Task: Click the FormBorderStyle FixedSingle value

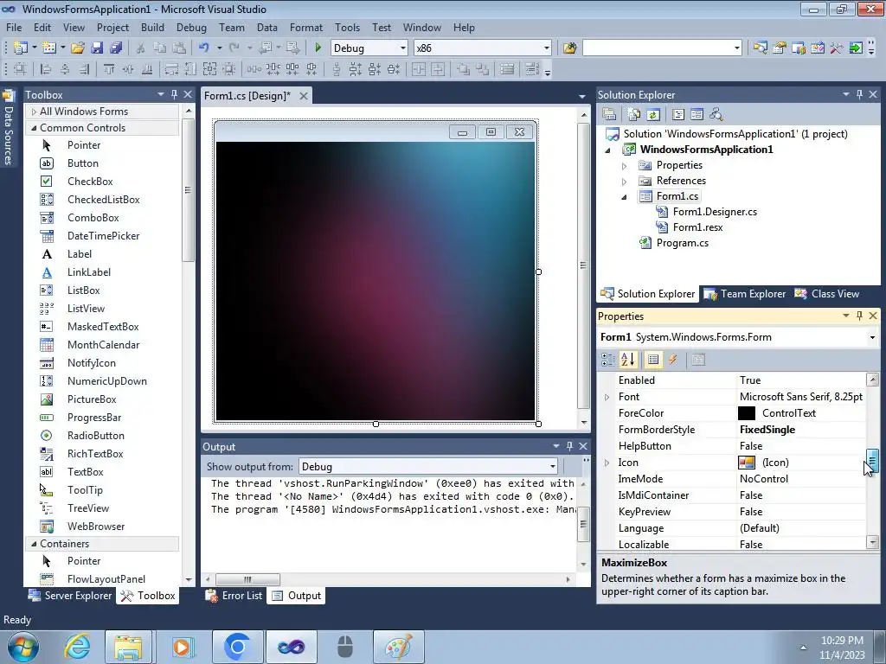Action: (767, 430)
